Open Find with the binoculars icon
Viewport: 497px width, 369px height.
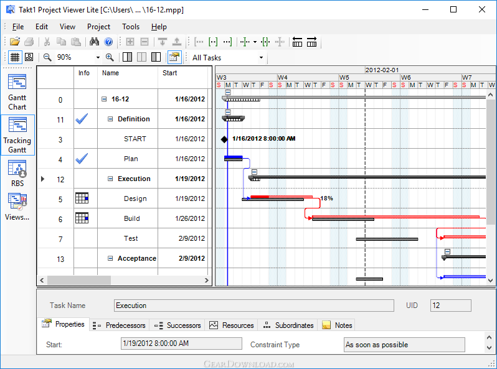(94, 42)
